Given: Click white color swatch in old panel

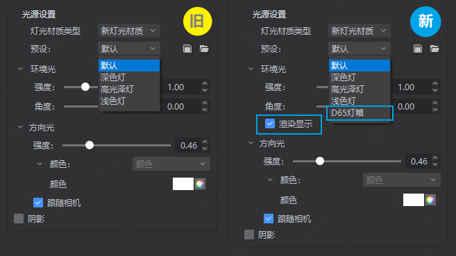Looking at the screenshot, I should pyautogui.click(x=183, y=184).
